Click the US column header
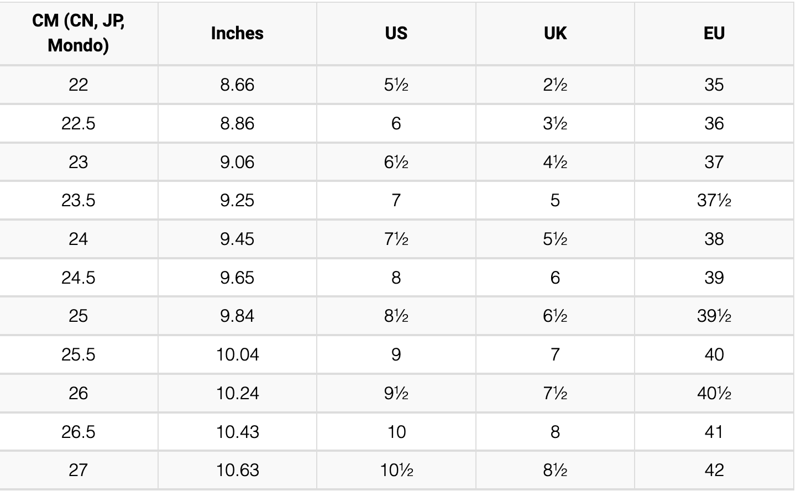The image size is (796, 491). tap(396, 33)
